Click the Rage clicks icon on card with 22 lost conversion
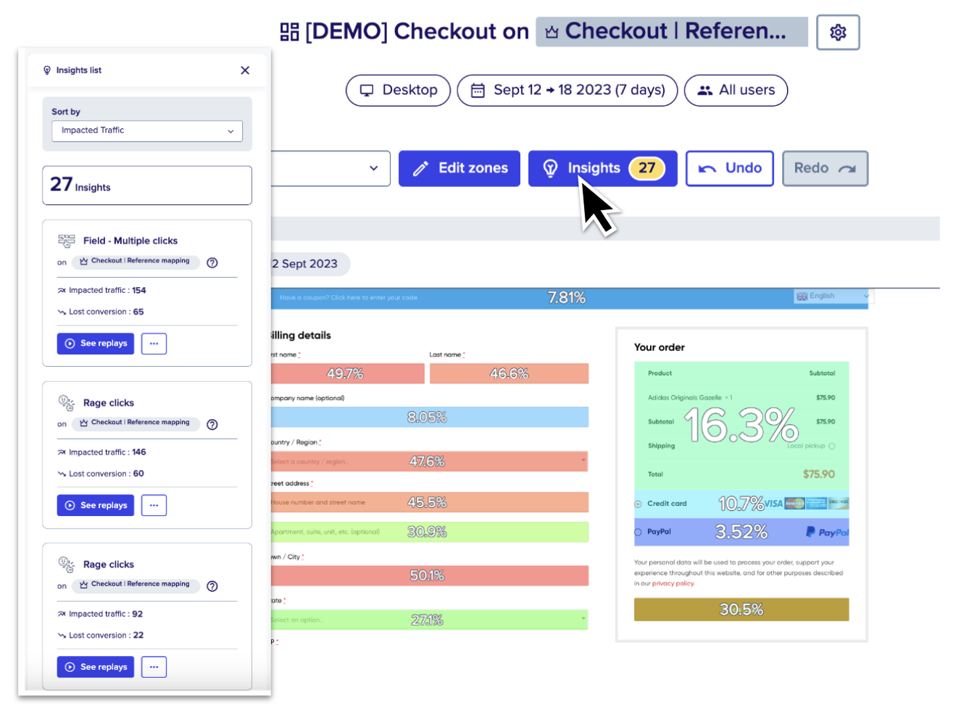961x706 pixels. click(67, 565)
